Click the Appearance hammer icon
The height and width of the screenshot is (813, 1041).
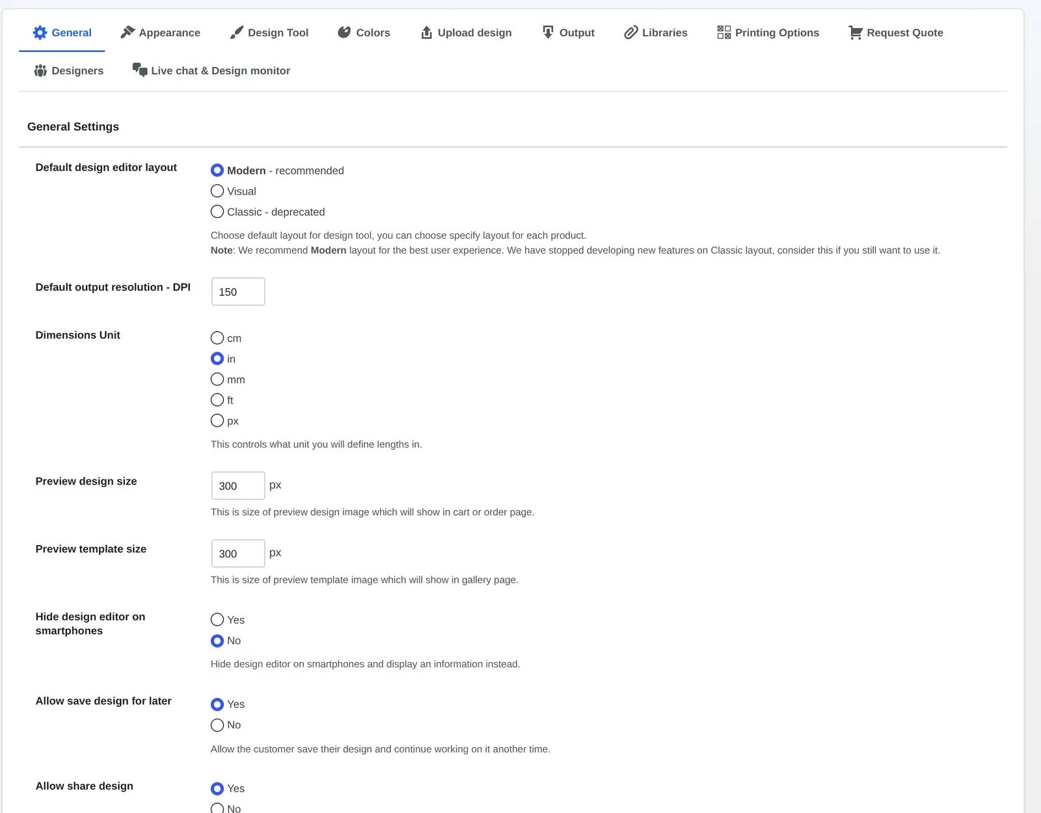[x=128, y=33]
